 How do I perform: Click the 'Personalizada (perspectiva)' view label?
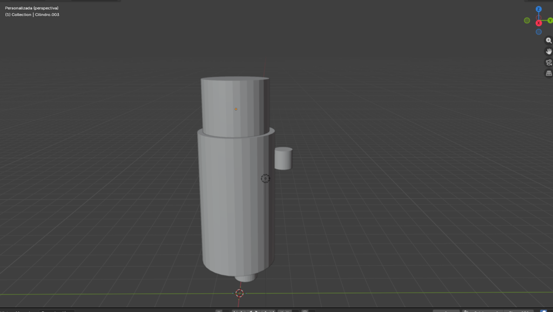[32, 8]
